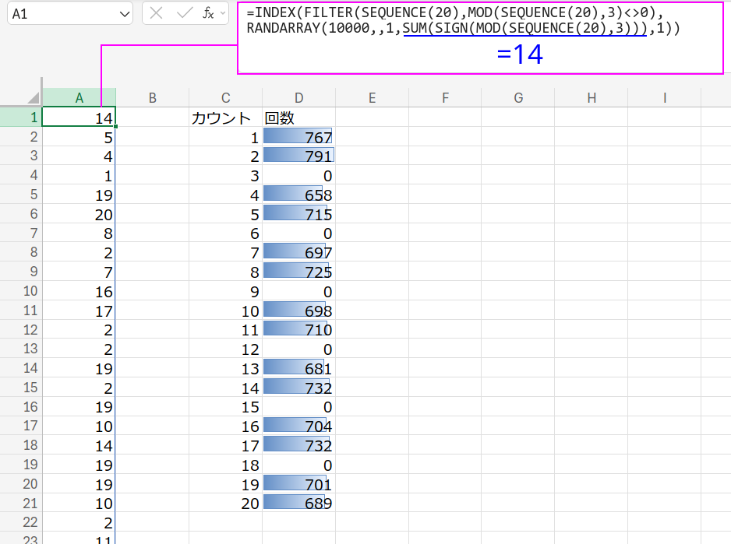Click the 回数 header cell
Image resolution: width=731 pixels, height=544 pixels.
298,118
